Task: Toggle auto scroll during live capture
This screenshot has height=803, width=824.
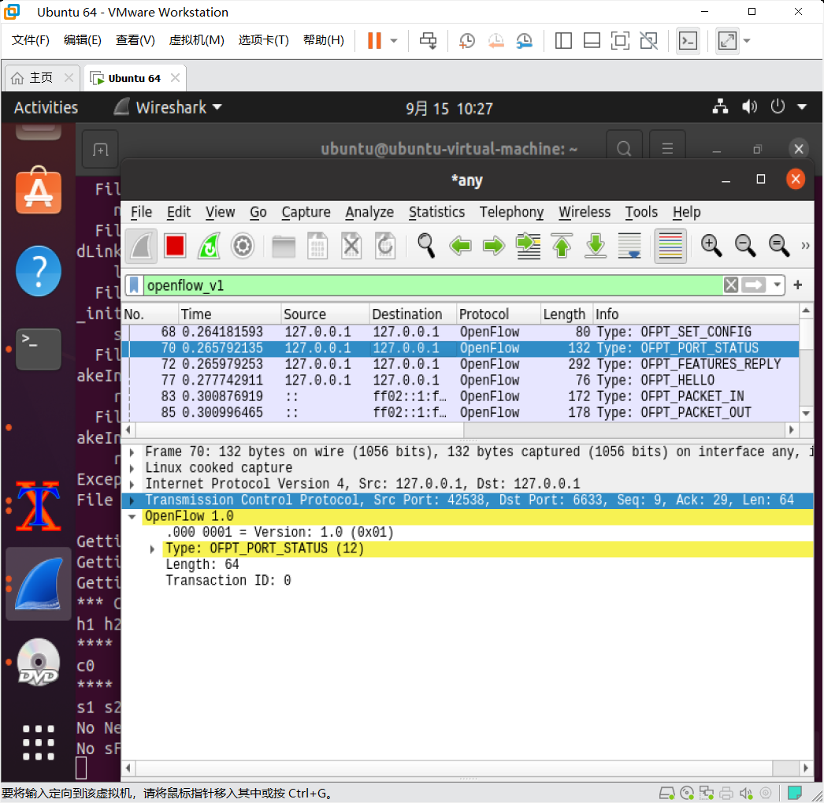Action: pyautogui.click(x=629, y=246)
